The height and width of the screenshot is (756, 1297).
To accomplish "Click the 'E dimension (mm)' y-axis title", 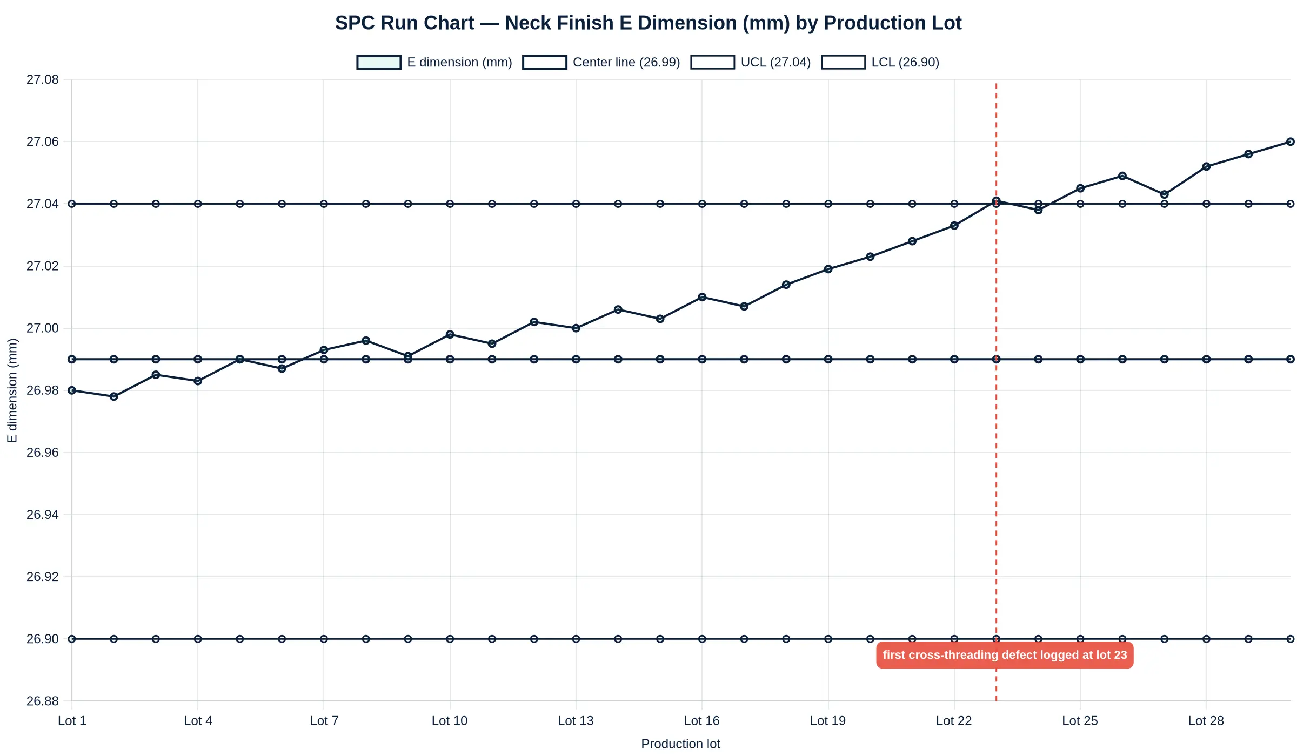I will tap(12, 390).
